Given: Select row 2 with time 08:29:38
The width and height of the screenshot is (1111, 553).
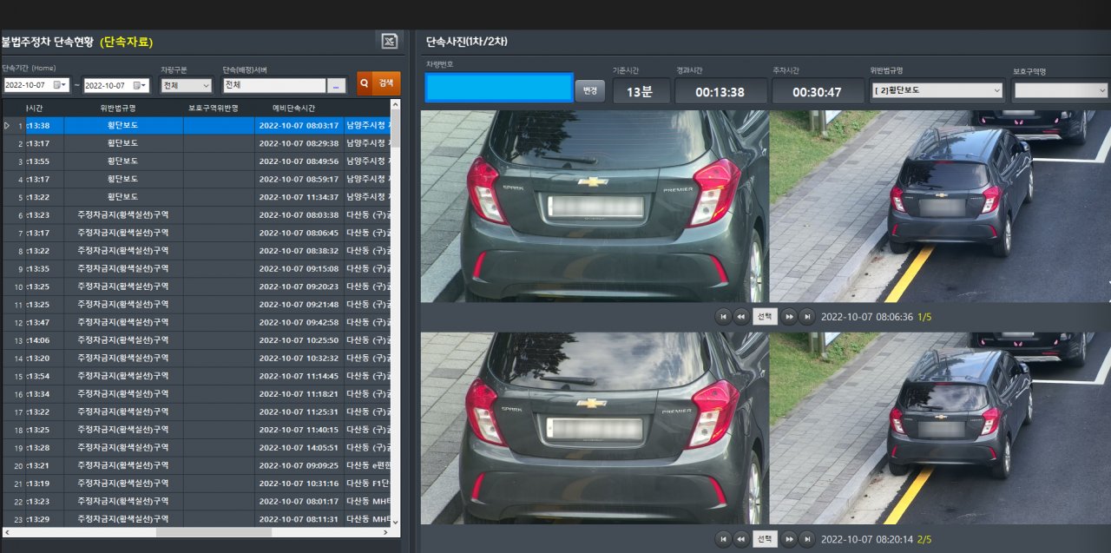Looking at the screenshot, I should click(195, 143).
